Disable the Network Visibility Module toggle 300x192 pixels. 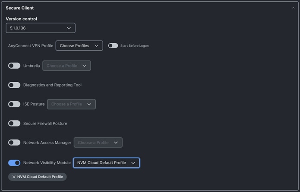click(x=14, y=163)
